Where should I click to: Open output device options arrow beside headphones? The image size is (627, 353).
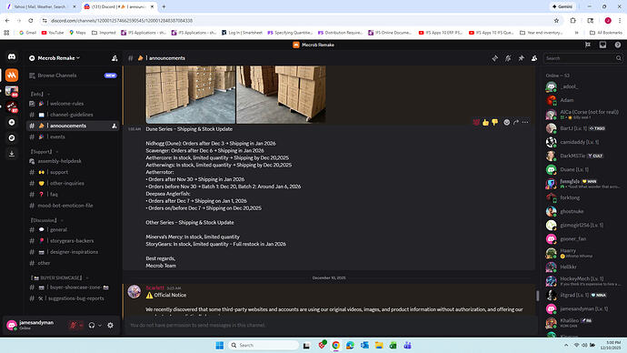[x=100, y=326]
